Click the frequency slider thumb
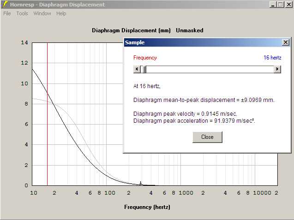The width and height of the screenshot is (294, 220). click(x=144, y=69)
